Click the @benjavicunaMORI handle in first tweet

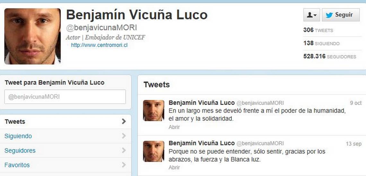click(x=260, y=103)
